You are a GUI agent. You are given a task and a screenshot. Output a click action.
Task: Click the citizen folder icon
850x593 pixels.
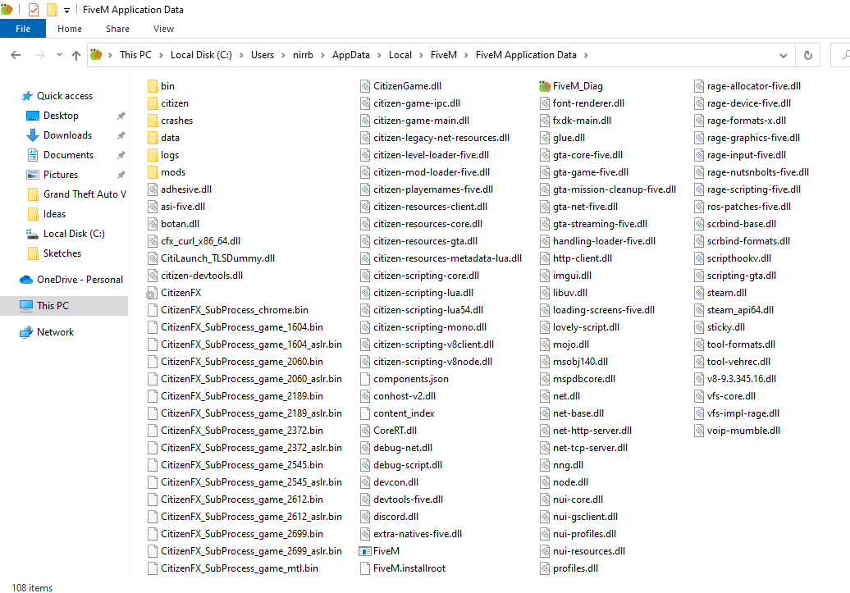click(153, 103)
